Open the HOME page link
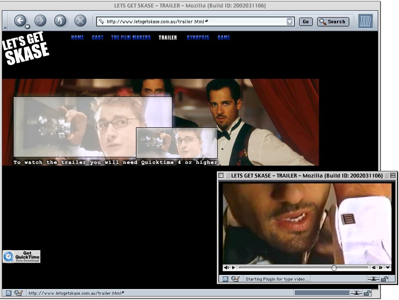The image size is (399, 300). [77, 38]
